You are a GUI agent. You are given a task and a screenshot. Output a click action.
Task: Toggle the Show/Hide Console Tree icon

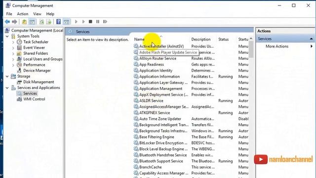32,22
